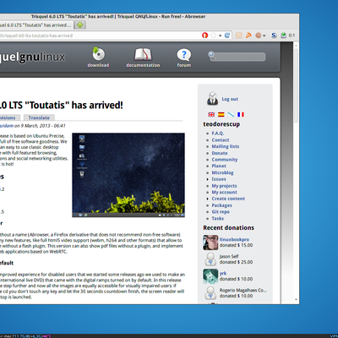This screenshot has height=338, width=338.
Task: Open the Toutatis desktop screenshot thumbnail
Action: tap(128, 175)
